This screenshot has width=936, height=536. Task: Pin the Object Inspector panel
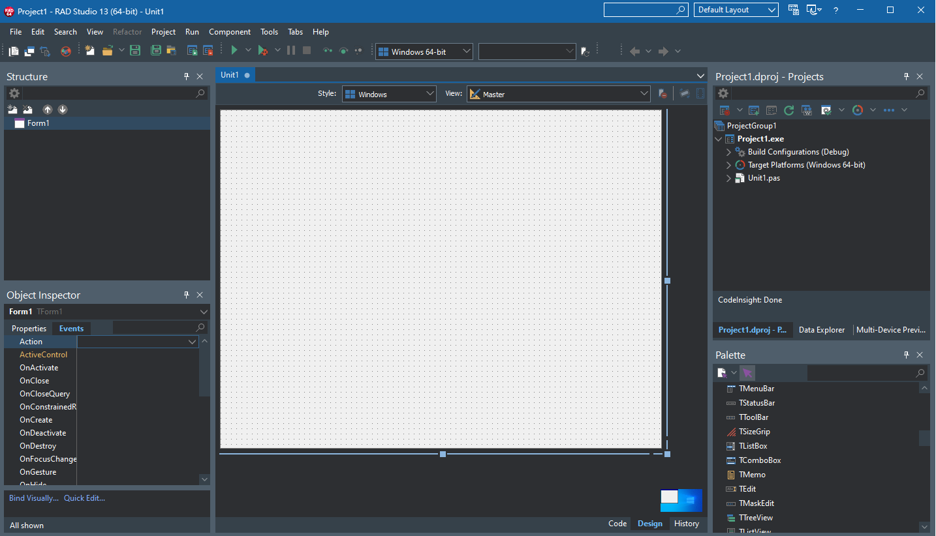(186, 295)
